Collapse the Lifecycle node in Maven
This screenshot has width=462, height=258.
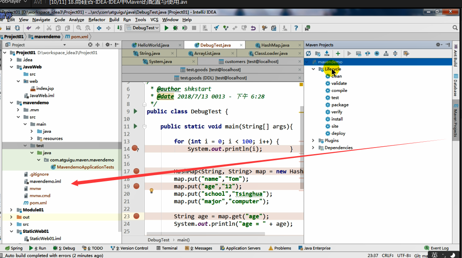click(x=314, y=69)
